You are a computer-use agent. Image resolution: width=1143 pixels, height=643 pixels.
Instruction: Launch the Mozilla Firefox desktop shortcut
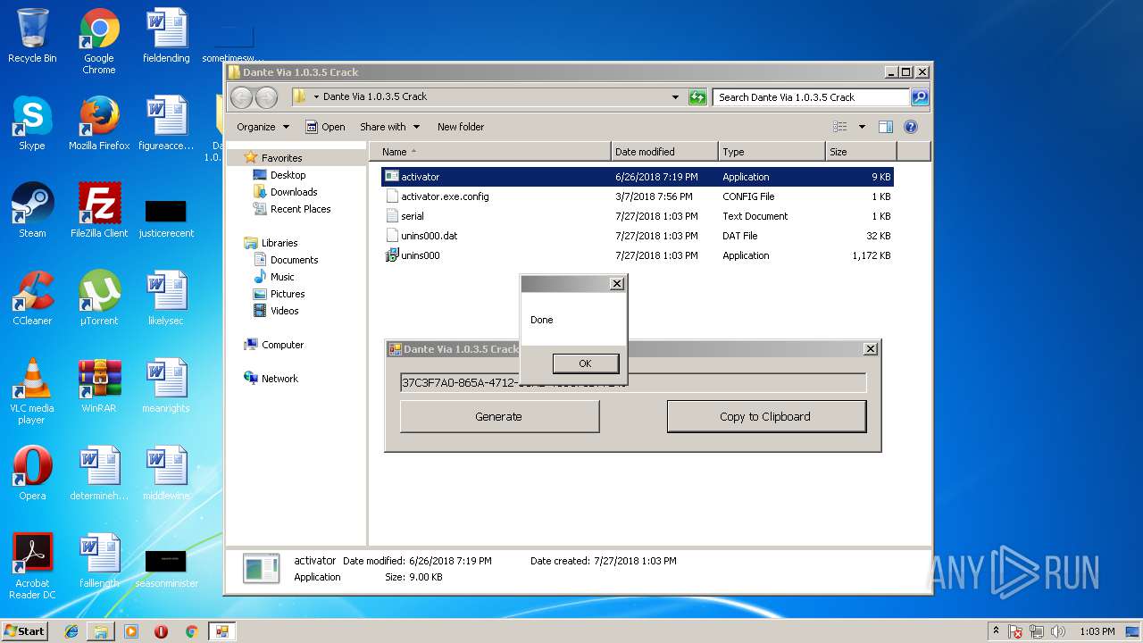coord(99,123)
